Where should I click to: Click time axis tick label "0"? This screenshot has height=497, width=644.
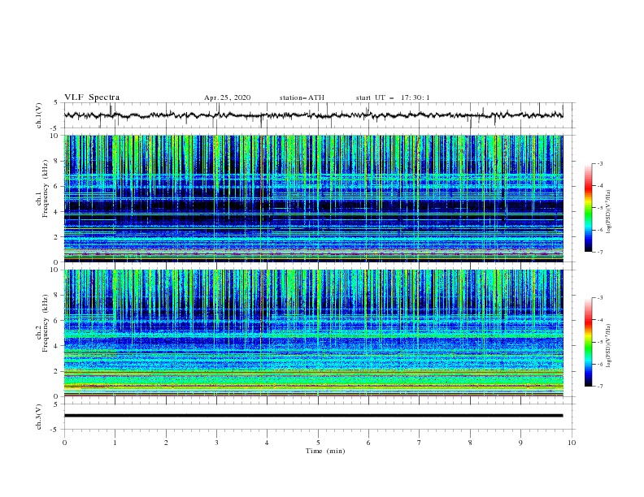click(x=64, y=443)
